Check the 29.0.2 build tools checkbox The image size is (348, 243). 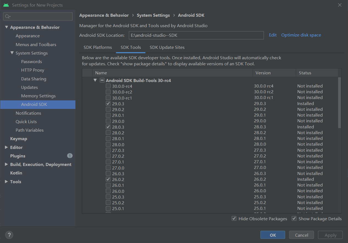coord(108,109)
